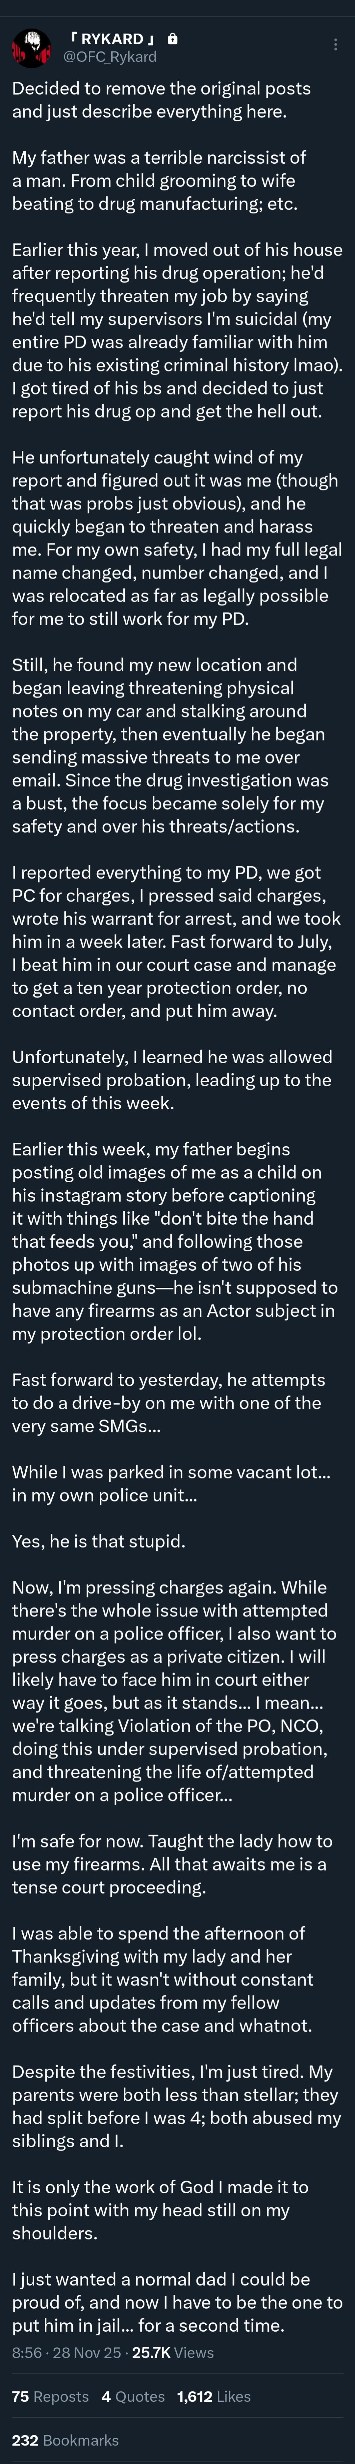Open the @OFC_Rykard handle link
This screenshot has height=2464, width=355.
(x=109, y=57)
